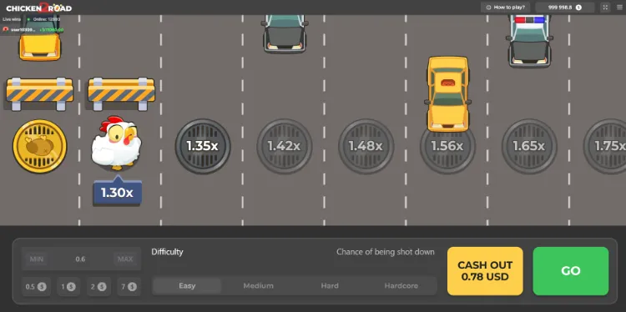The image size is (626, 312).
Task: Click the 999 998.8 balance display
Action: click(x=565, y=8)
